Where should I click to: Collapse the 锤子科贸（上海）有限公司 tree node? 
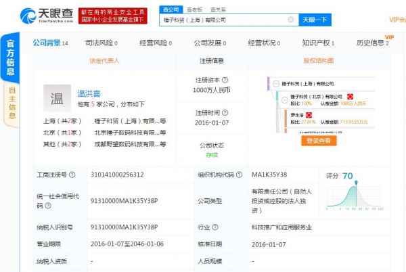pos(276,84)
